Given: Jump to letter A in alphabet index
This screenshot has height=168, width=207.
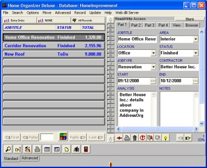Looking at the screenshot, I should point(110,26).
